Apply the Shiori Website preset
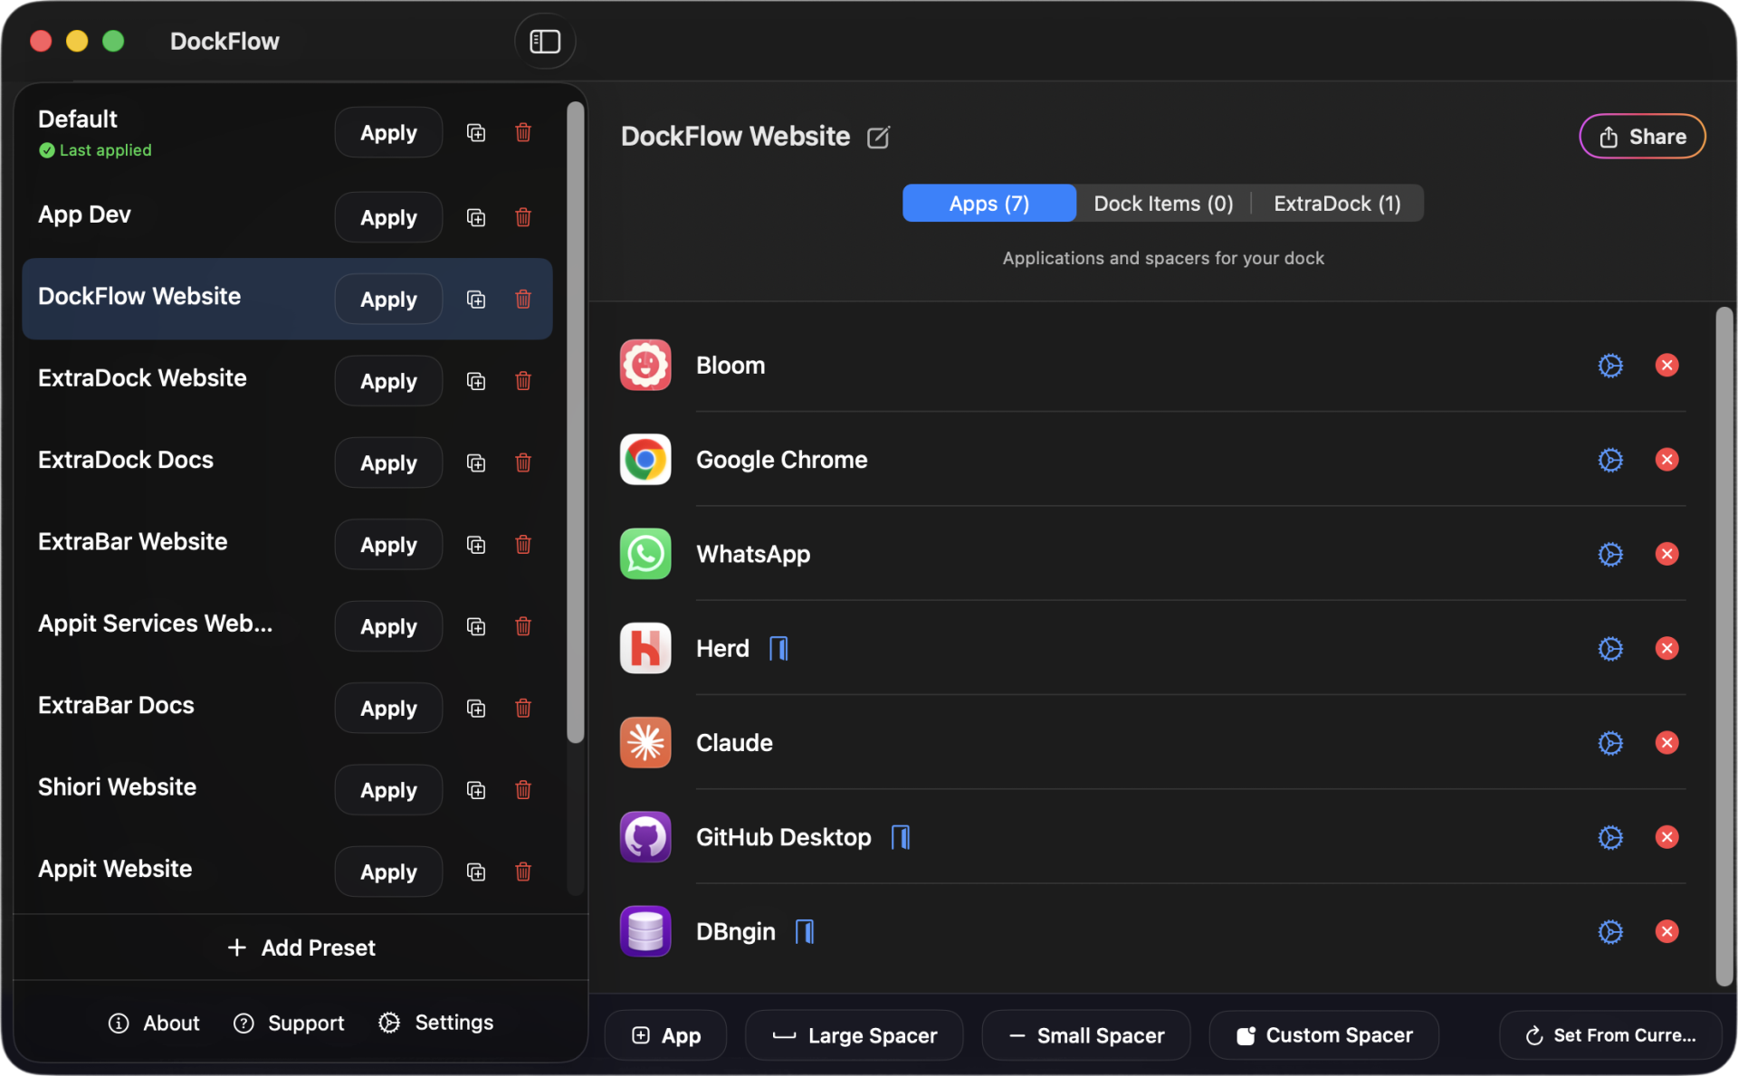The width and height of the screenshot is (1738, 1076). click(388, 790)
